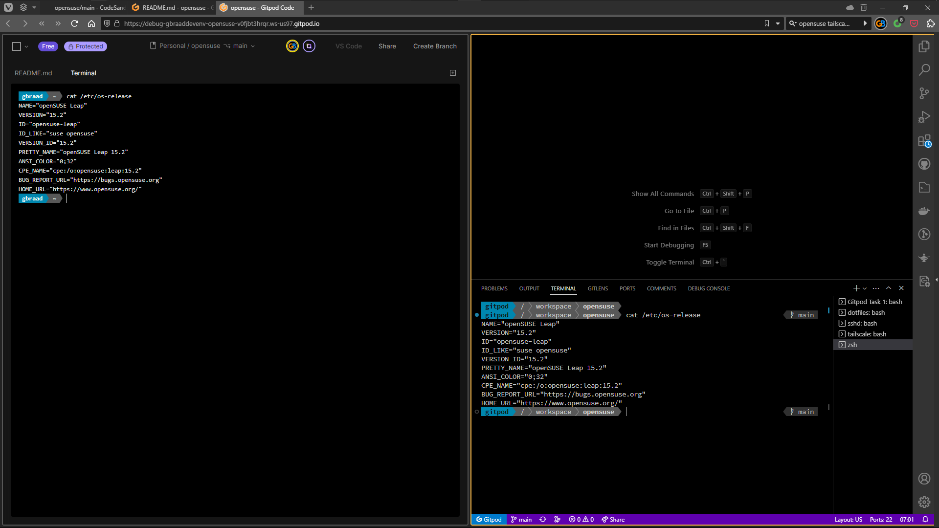Open the Explorer files icon in activity bar
Image resolution: width=939 pixels, height=528 pixels.
click(x=924, y=46)
